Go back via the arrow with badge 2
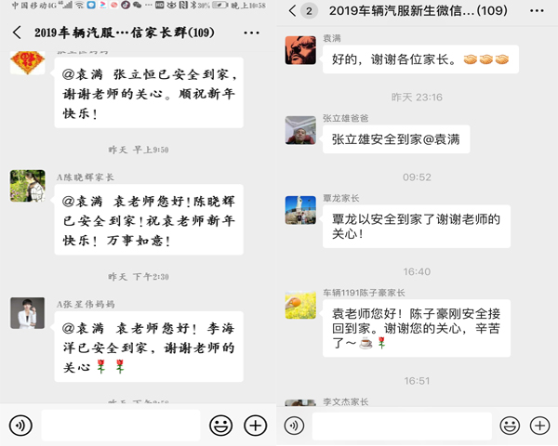 302,10
